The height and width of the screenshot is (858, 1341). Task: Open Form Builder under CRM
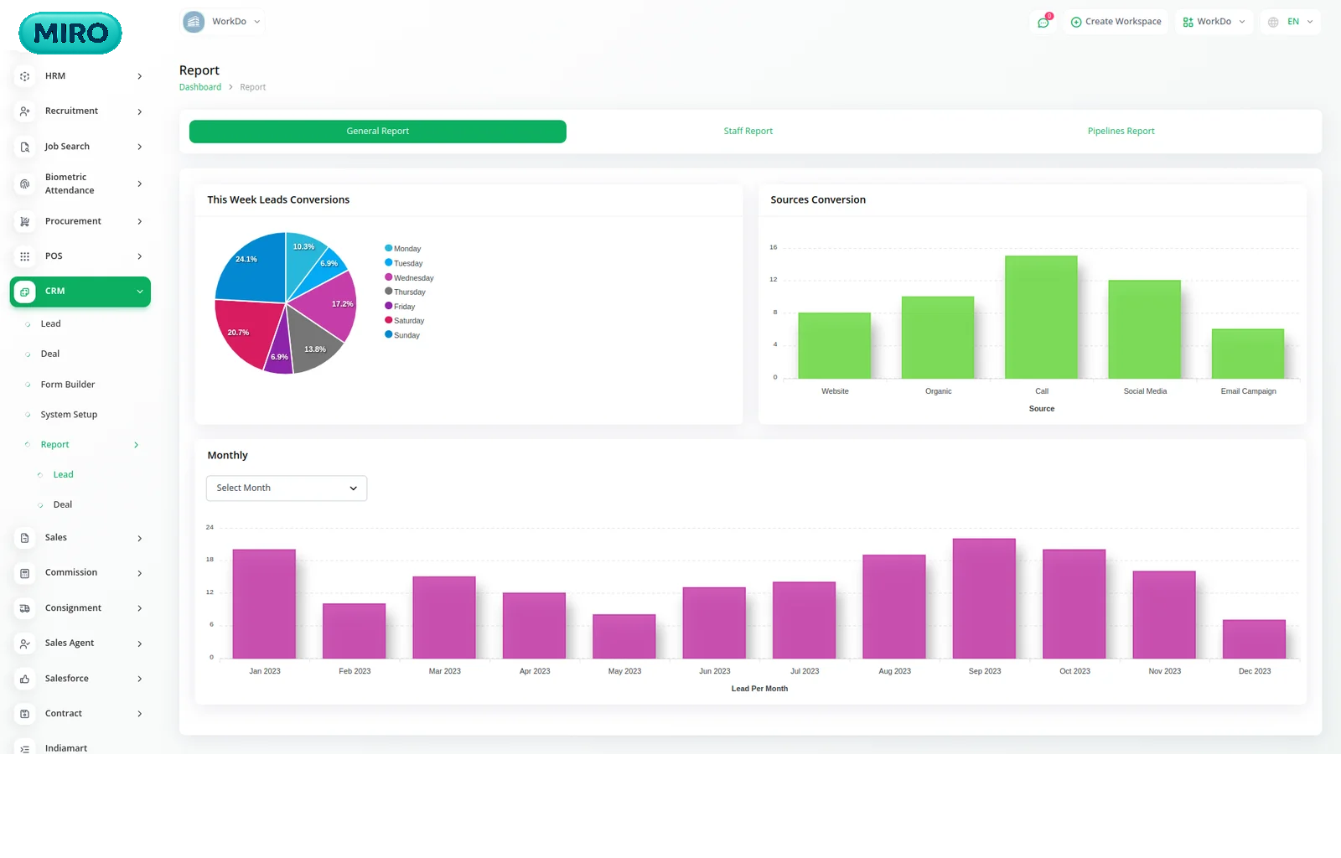(x=68, y=385)
